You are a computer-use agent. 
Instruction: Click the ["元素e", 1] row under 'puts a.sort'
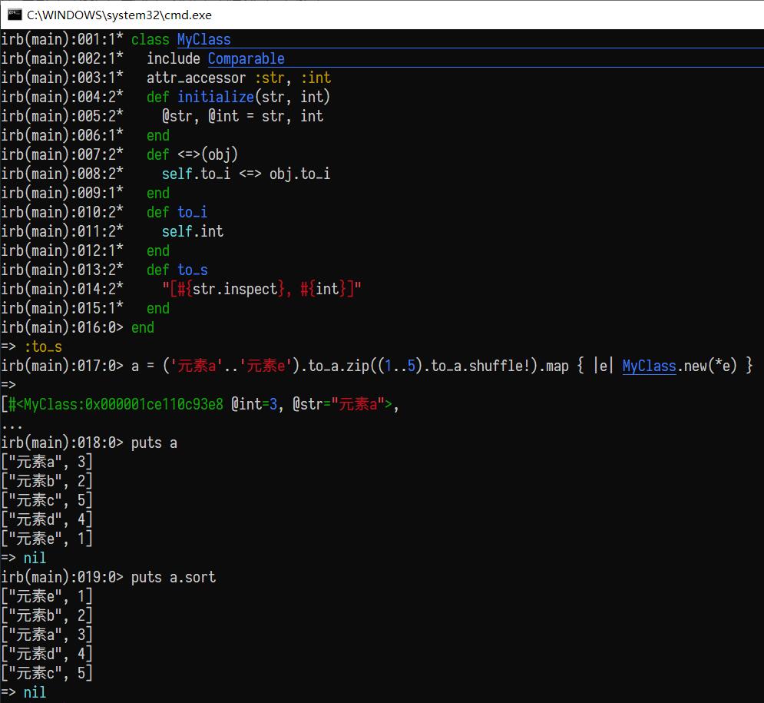click(47, 597)
